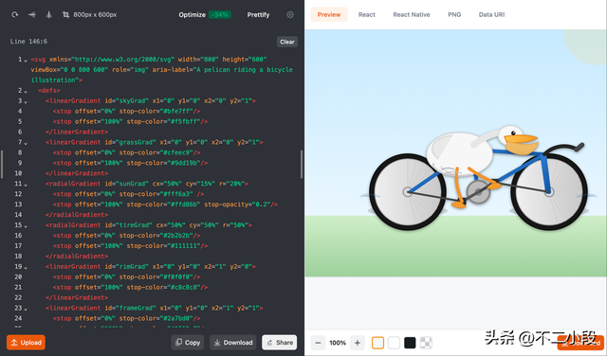Upload an SVG file
Viewport: 607px width, 356px height.
(26, 343)
